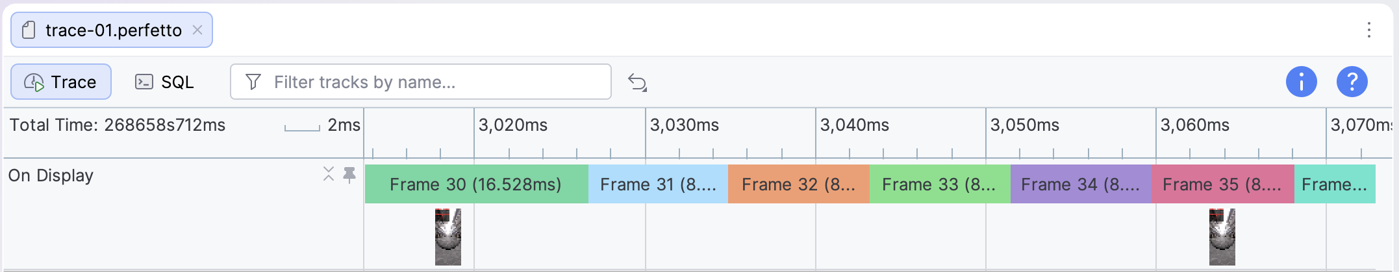Select the purple Frame 34 block

[1081, 185]
